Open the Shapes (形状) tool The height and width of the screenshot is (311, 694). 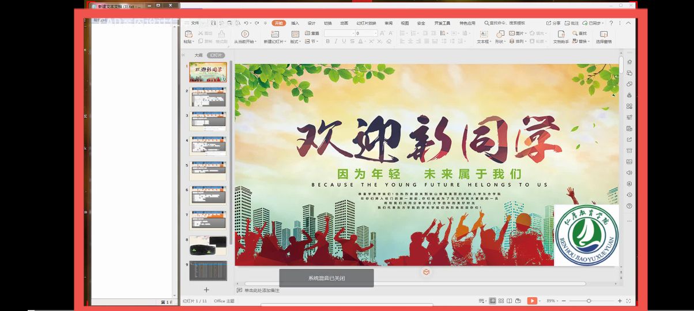(x=499, y=35)
